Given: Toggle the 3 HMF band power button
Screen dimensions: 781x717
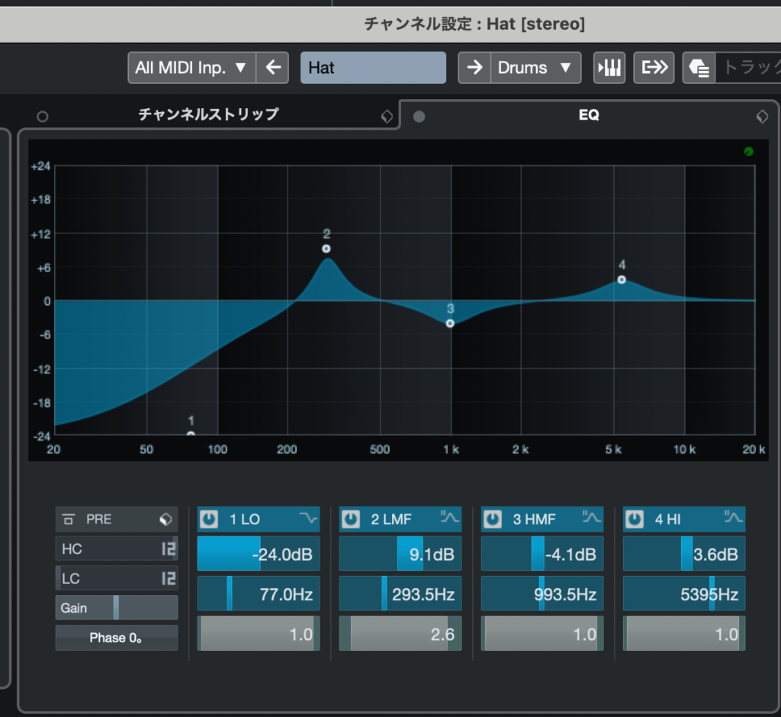Looking at the screenshot, I should [x=493, y=520].
